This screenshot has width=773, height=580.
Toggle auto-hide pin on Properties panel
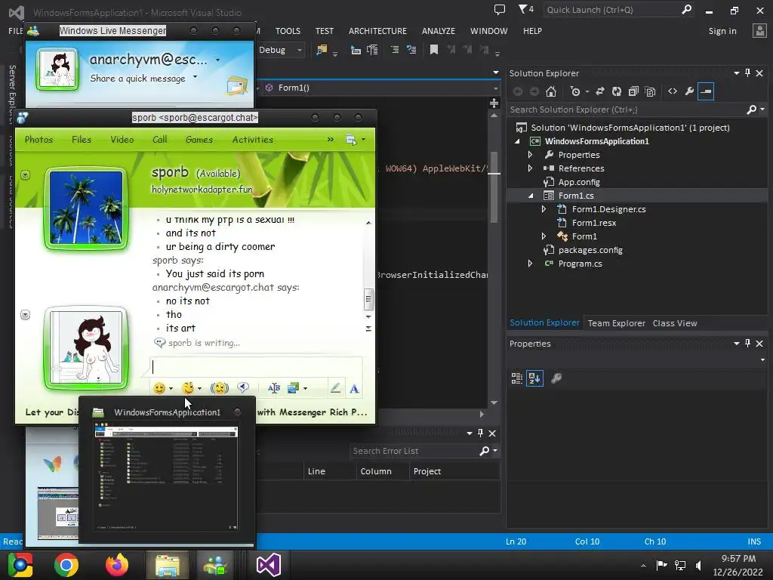point(747,344)
